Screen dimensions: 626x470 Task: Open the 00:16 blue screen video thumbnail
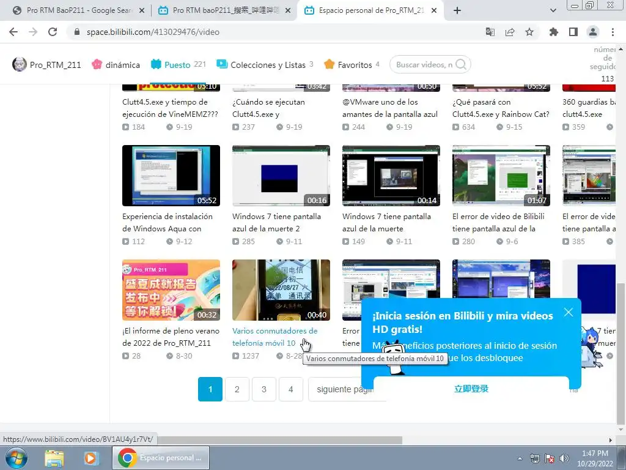point(281,176)
